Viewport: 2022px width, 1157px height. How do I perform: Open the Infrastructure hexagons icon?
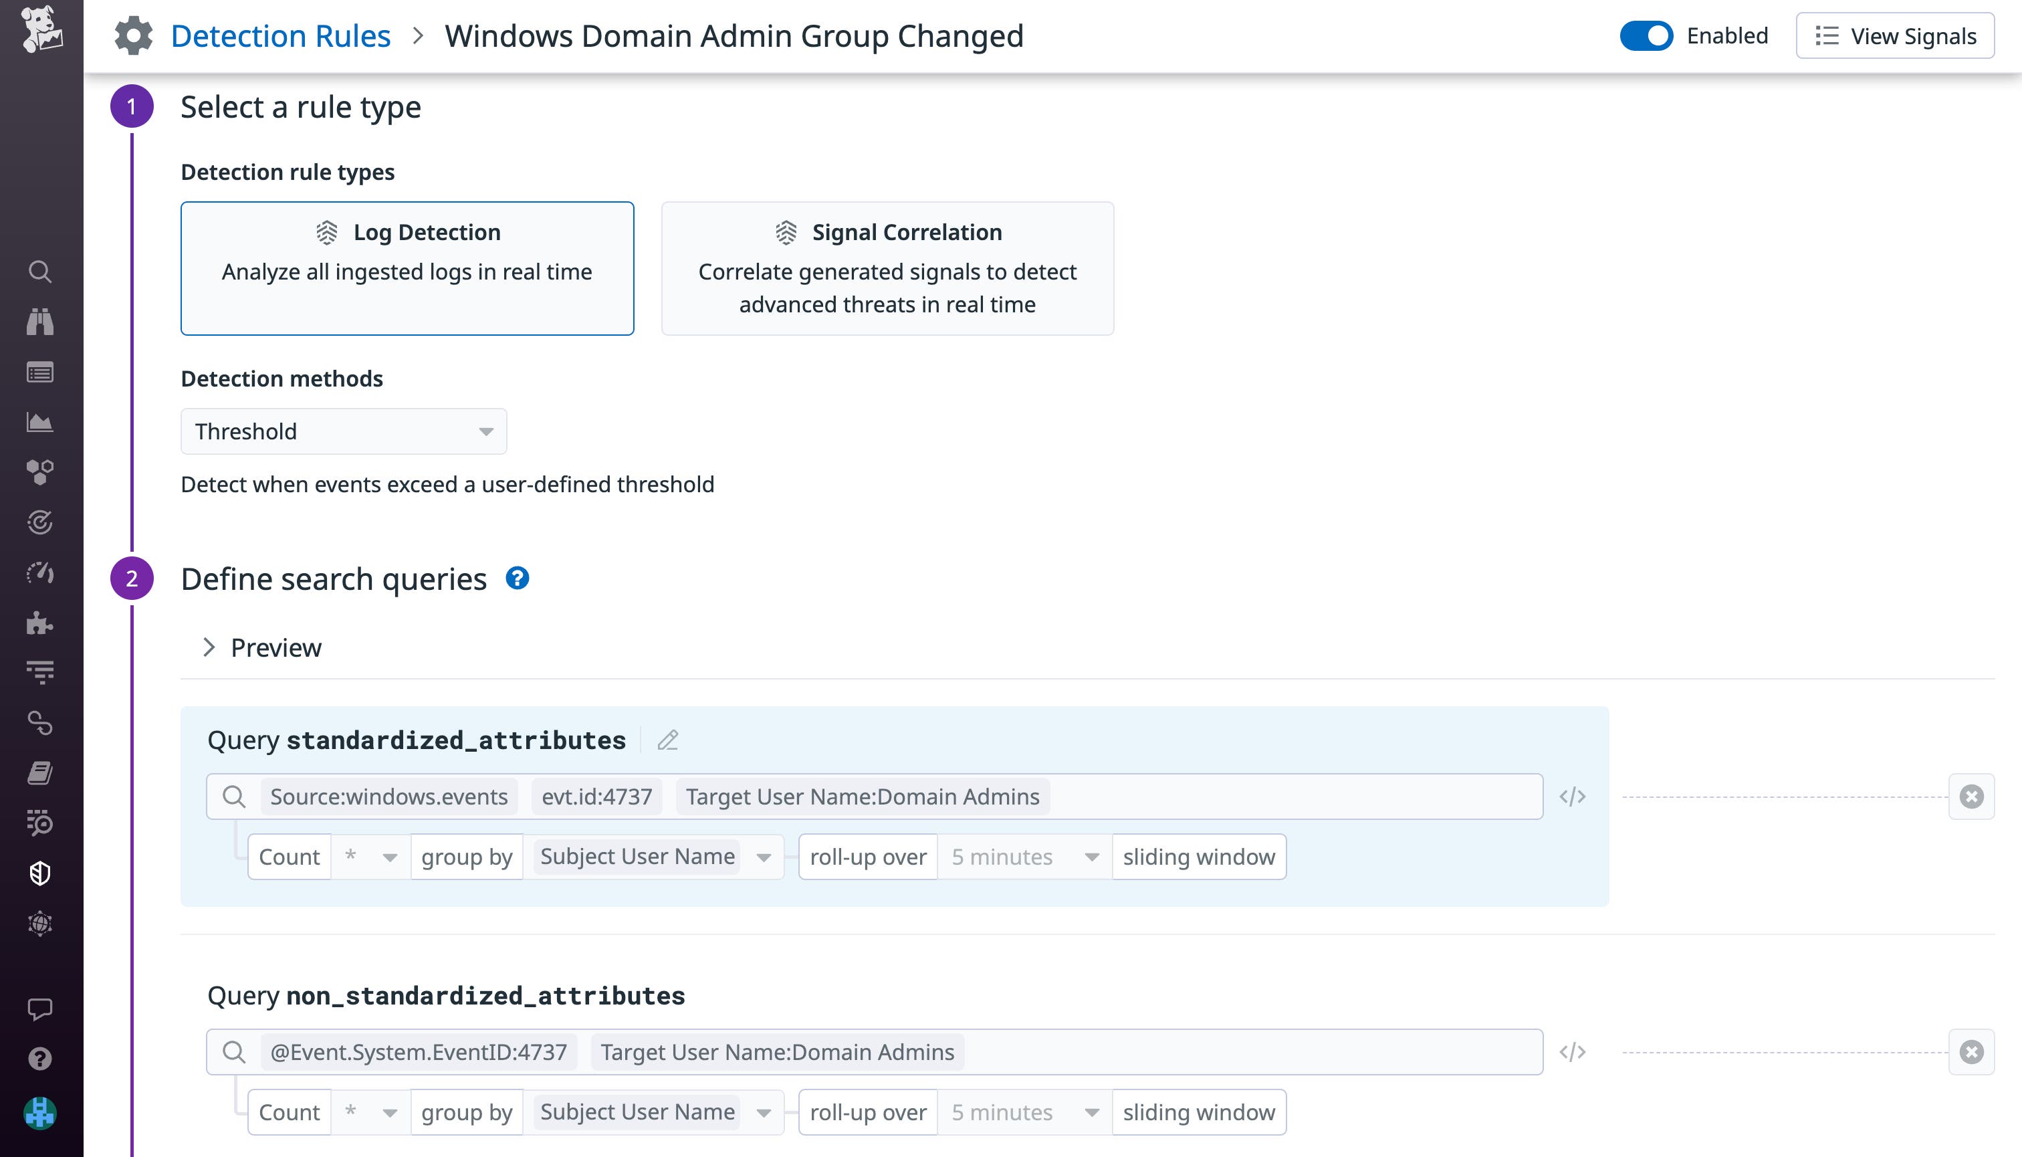(x=39, y=471)
